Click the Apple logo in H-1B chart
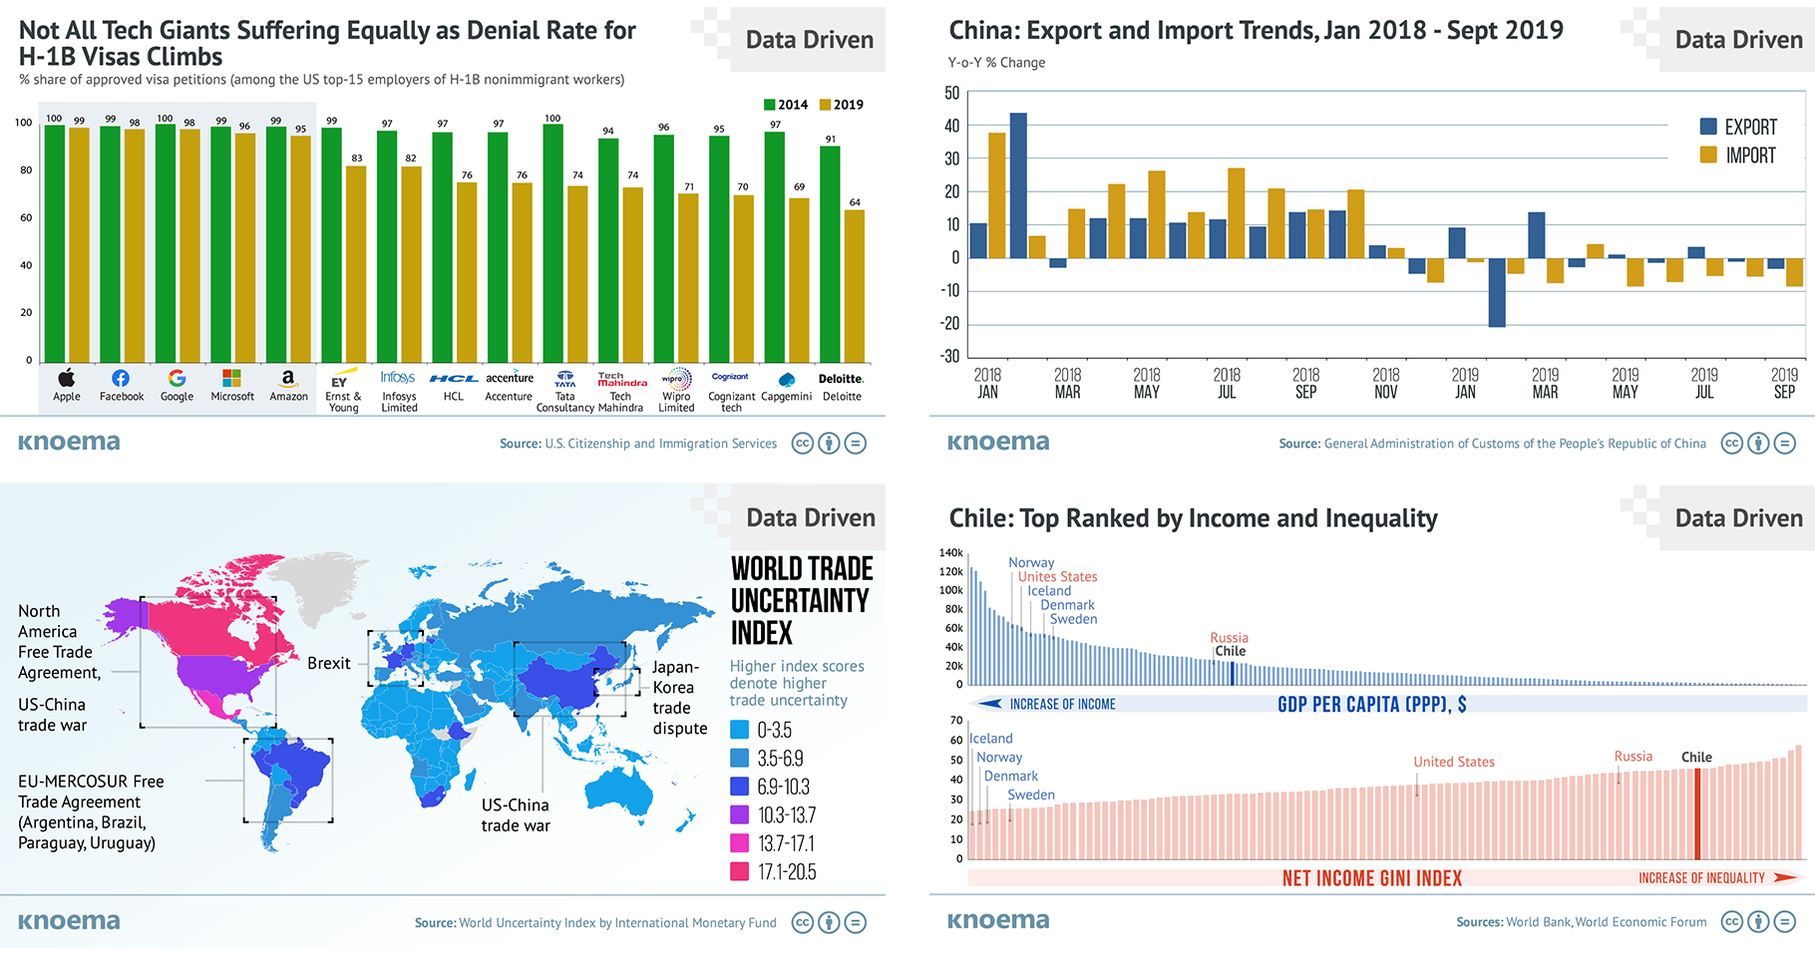Image resolution: width=1815 pixels, height=953 pixels. tap(67, 378)
